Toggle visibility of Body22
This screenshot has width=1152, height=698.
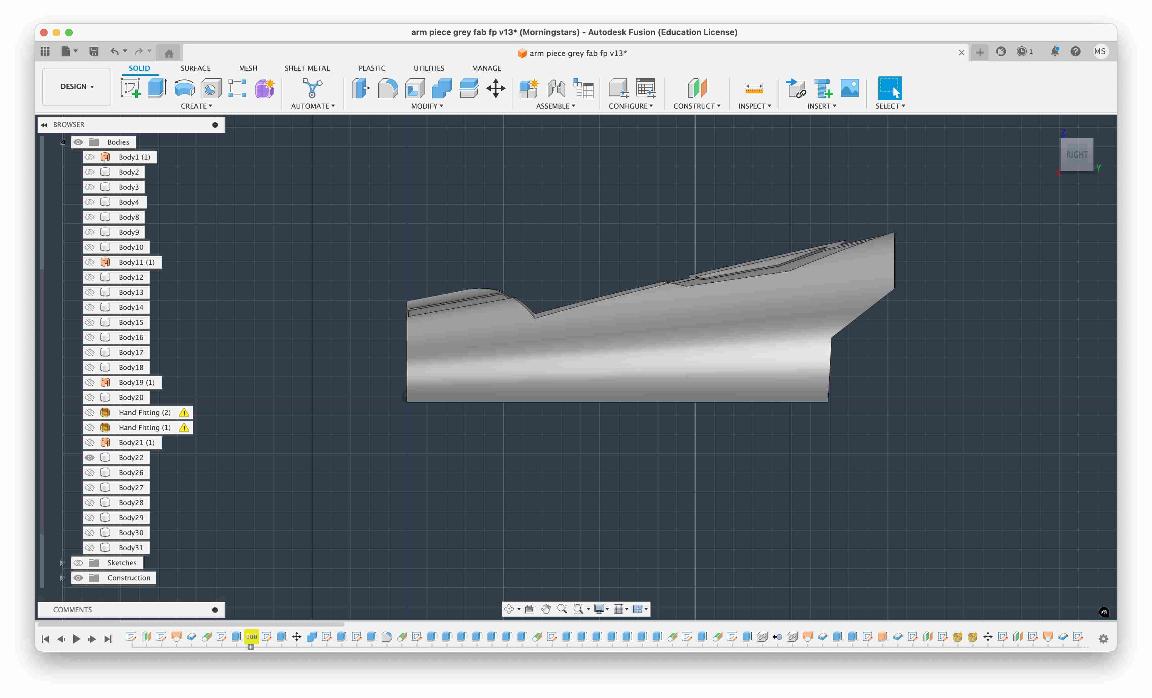89,457
